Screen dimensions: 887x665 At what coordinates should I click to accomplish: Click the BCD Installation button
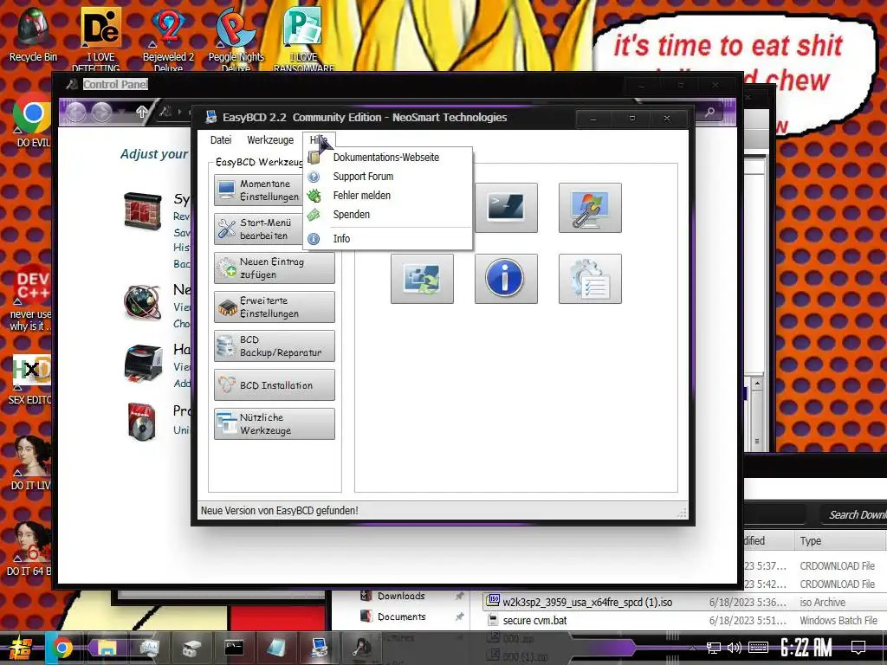click(x=275, y=385)
